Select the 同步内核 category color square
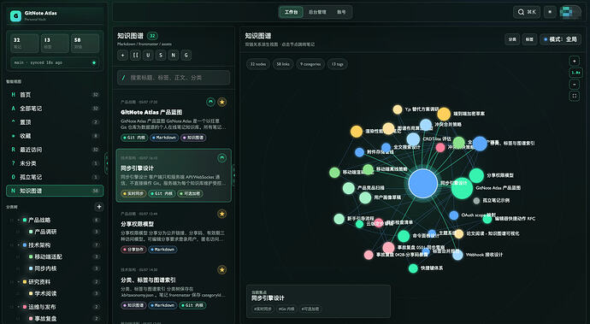This screenshot has width=590, height=324. (31, 268)
